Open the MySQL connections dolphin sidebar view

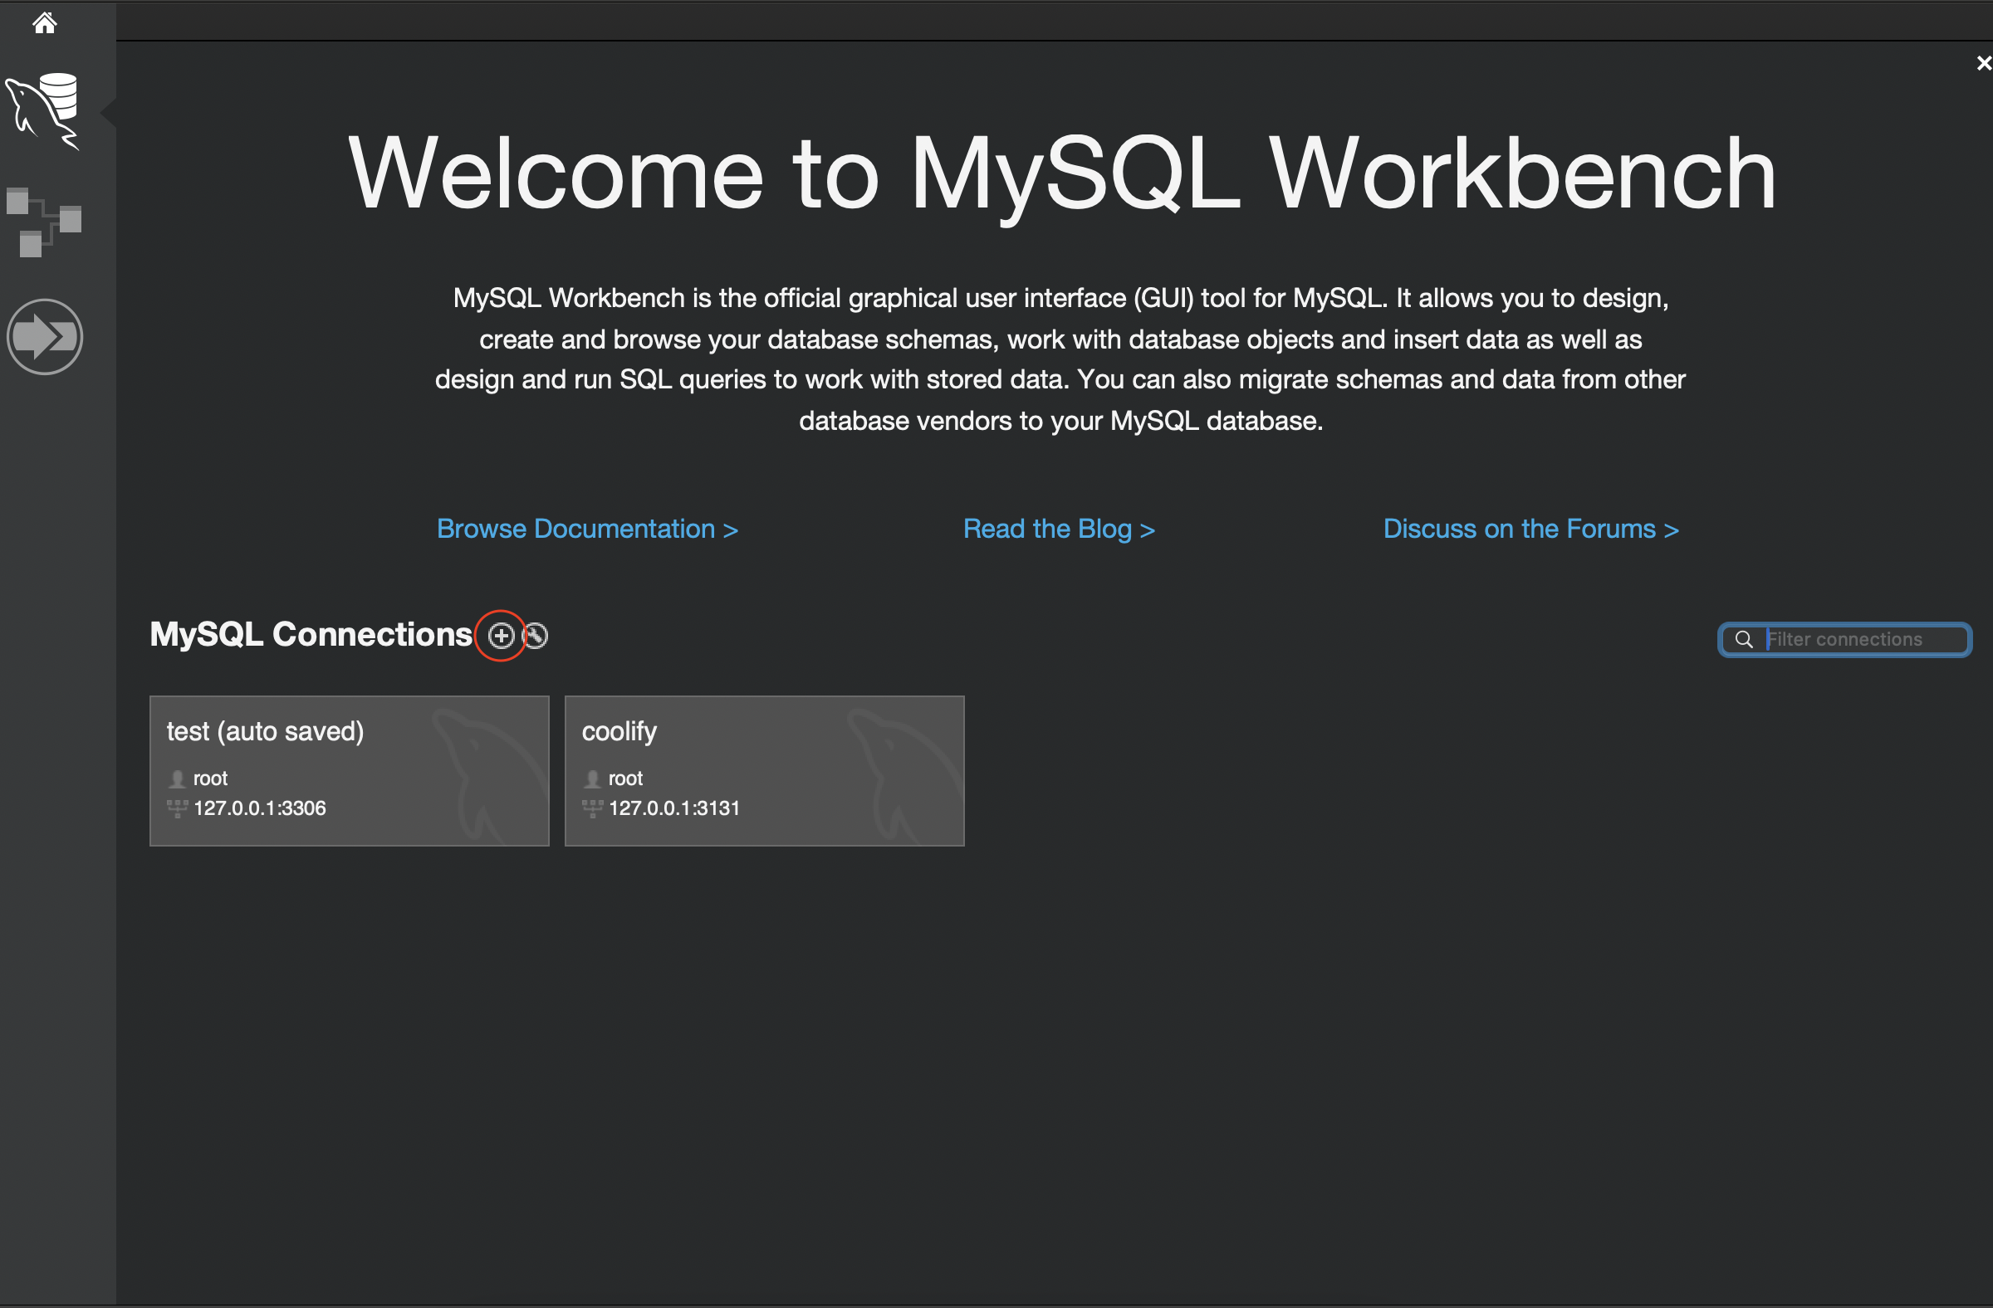(43, 110)
